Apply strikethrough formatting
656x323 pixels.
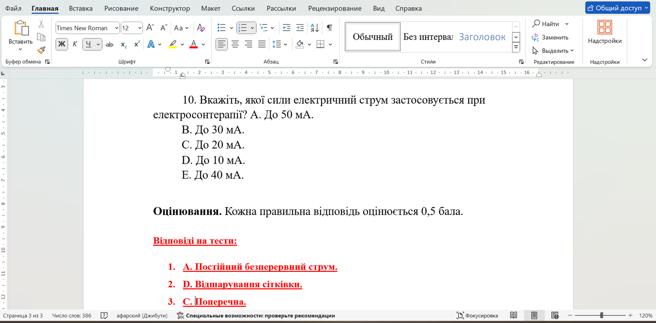click(x=109, y=44)
